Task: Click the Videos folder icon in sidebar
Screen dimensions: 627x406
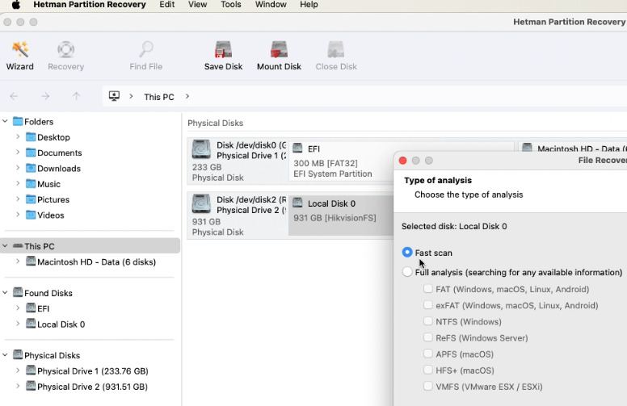Action: 31,215
